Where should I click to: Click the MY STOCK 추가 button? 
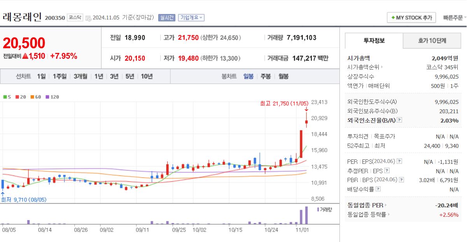[x=411, y=18]
